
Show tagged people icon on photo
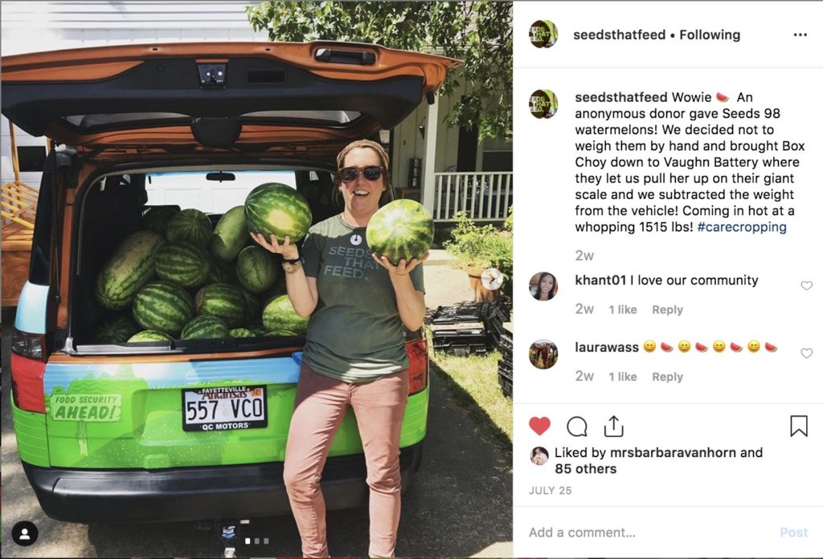pyautogui.click(x=25, y=534)
